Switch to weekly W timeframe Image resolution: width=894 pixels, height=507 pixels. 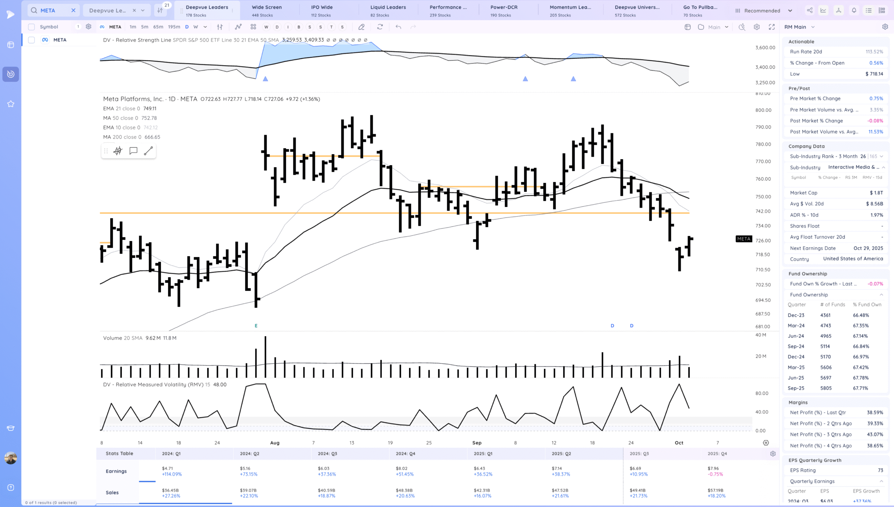196,27
